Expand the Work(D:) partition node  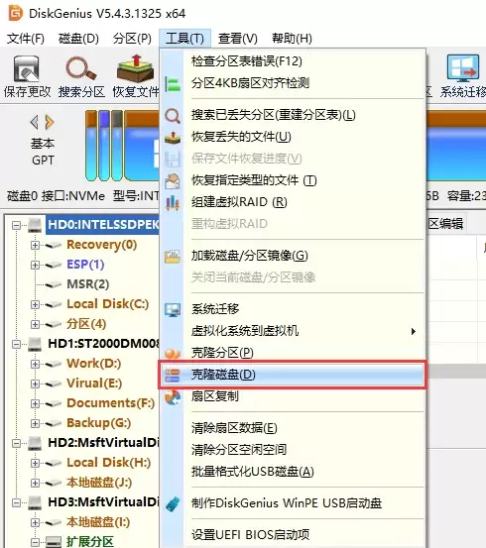[x=35, y=364]
